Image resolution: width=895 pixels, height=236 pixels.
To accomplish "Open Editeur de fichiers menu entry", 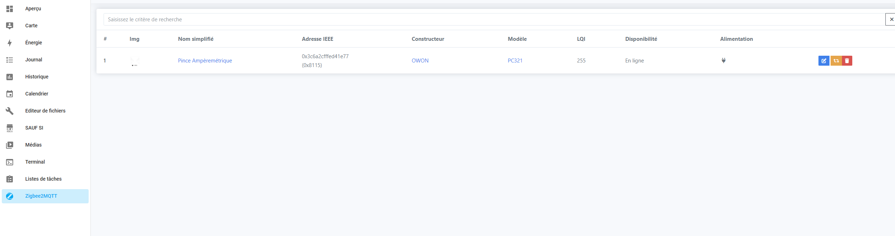I will point(45,111).
